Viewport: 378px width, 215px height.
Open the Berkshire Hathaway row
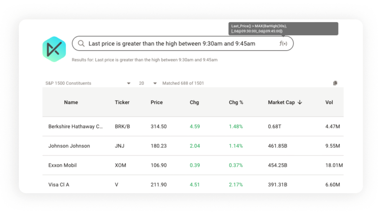click(76, 126)
